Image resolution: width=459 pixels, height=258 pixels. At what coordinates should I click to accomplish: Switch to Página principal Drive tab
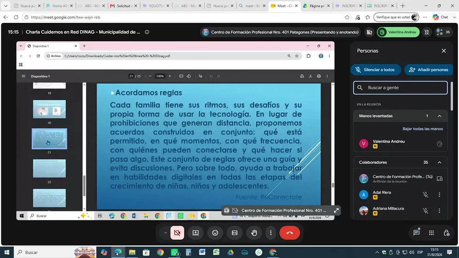pos(316,6)
